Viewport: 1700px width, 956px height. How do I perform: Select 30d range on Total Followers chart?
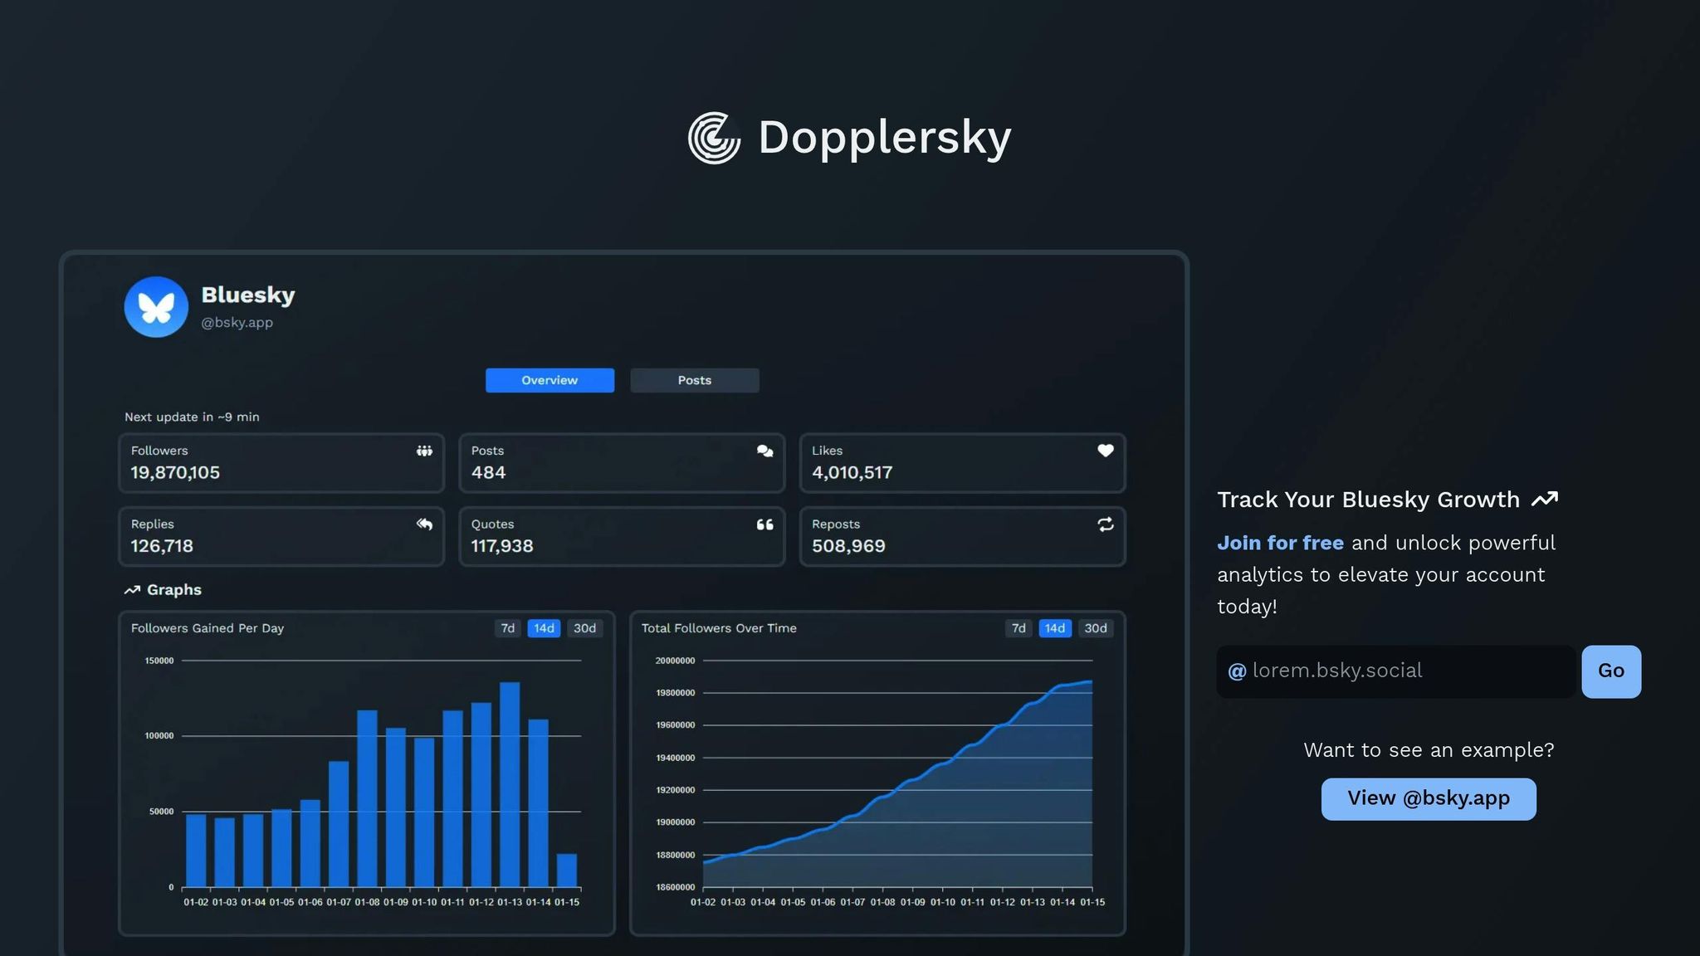[x=1095, y=628]
